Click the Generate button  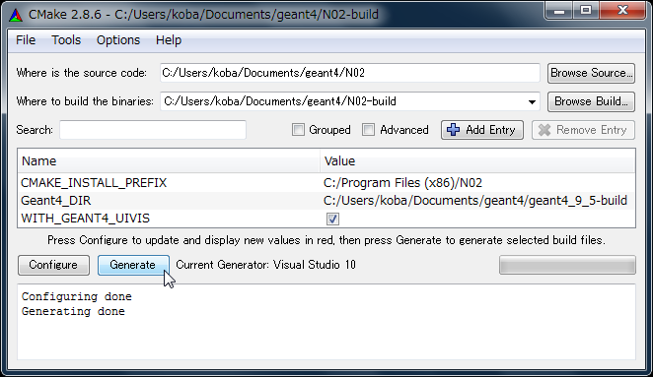pos(133,265)
